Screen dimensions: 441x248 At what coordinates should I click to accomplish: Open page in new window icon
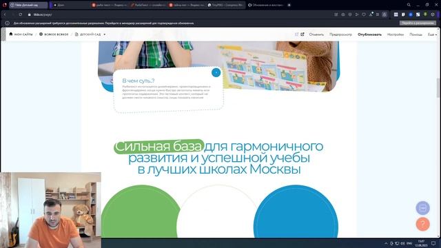302,34
